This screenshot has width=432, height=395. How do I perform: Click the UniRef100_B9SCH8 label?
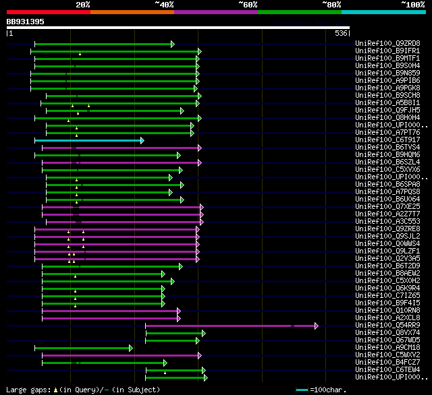(387, 96)
